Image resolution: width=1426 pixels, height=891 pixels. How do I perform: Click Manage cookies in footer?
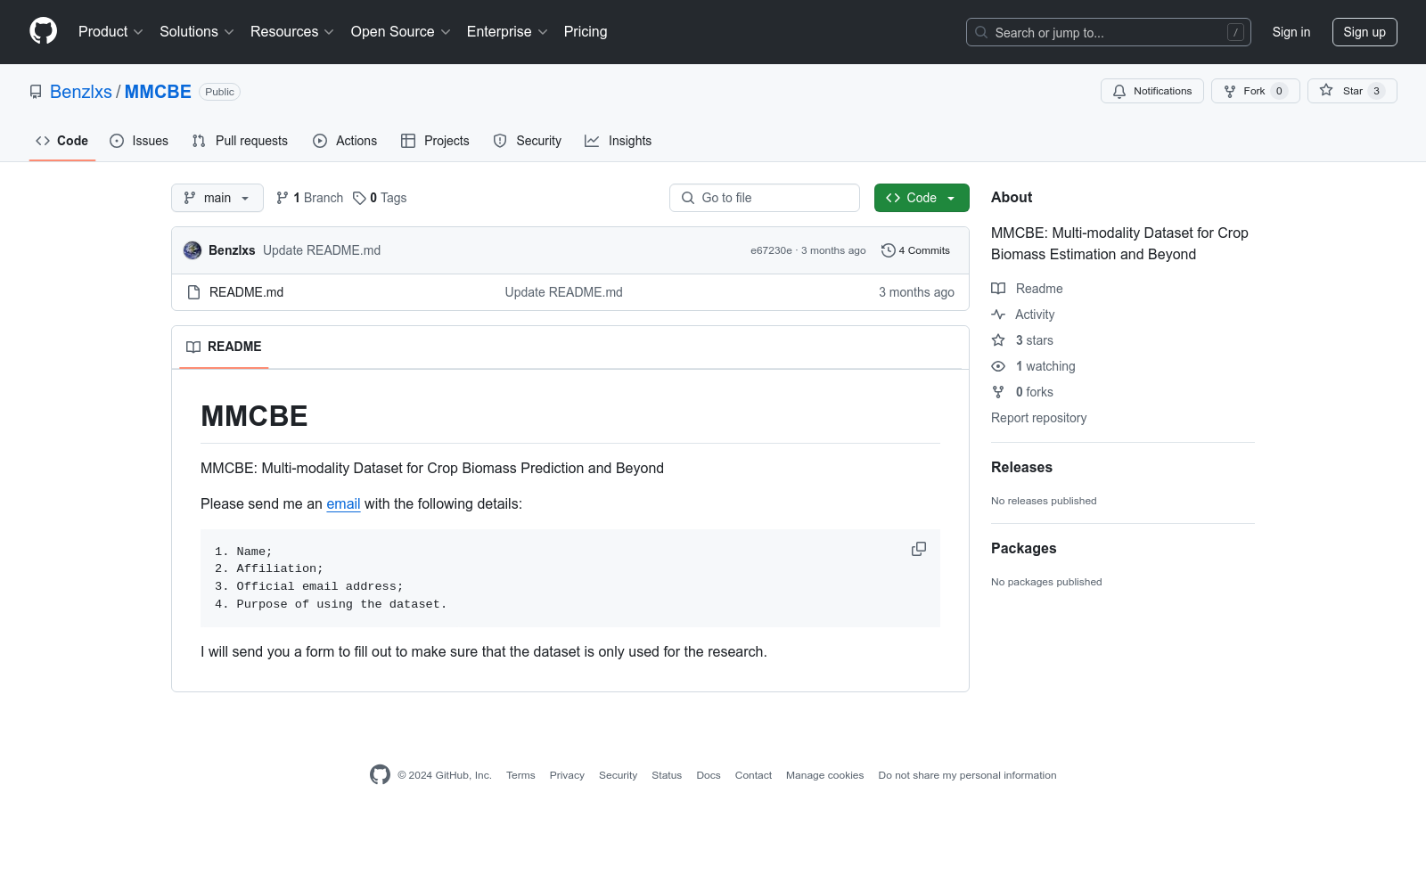tap(825, 775)
